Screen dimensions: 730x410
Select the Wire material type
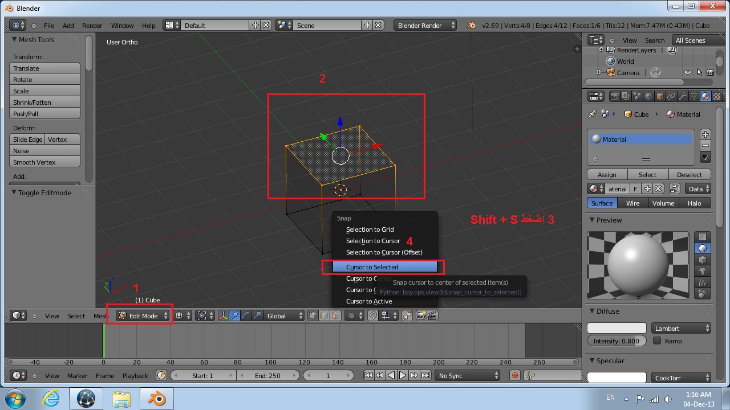click(x=632, y=203)
